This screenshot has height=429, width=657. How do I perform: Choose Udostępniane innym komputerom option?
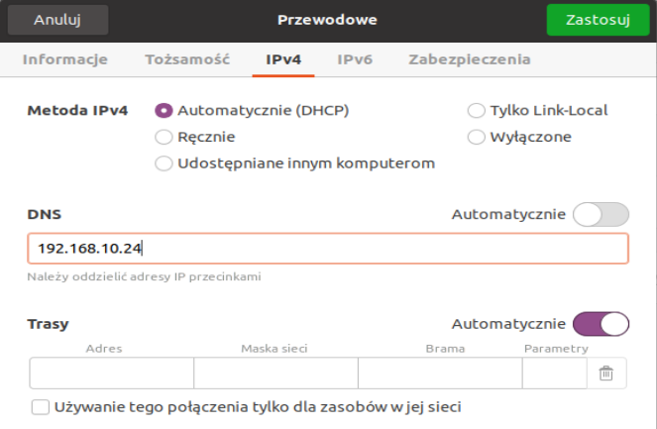(x=164, y=163)
